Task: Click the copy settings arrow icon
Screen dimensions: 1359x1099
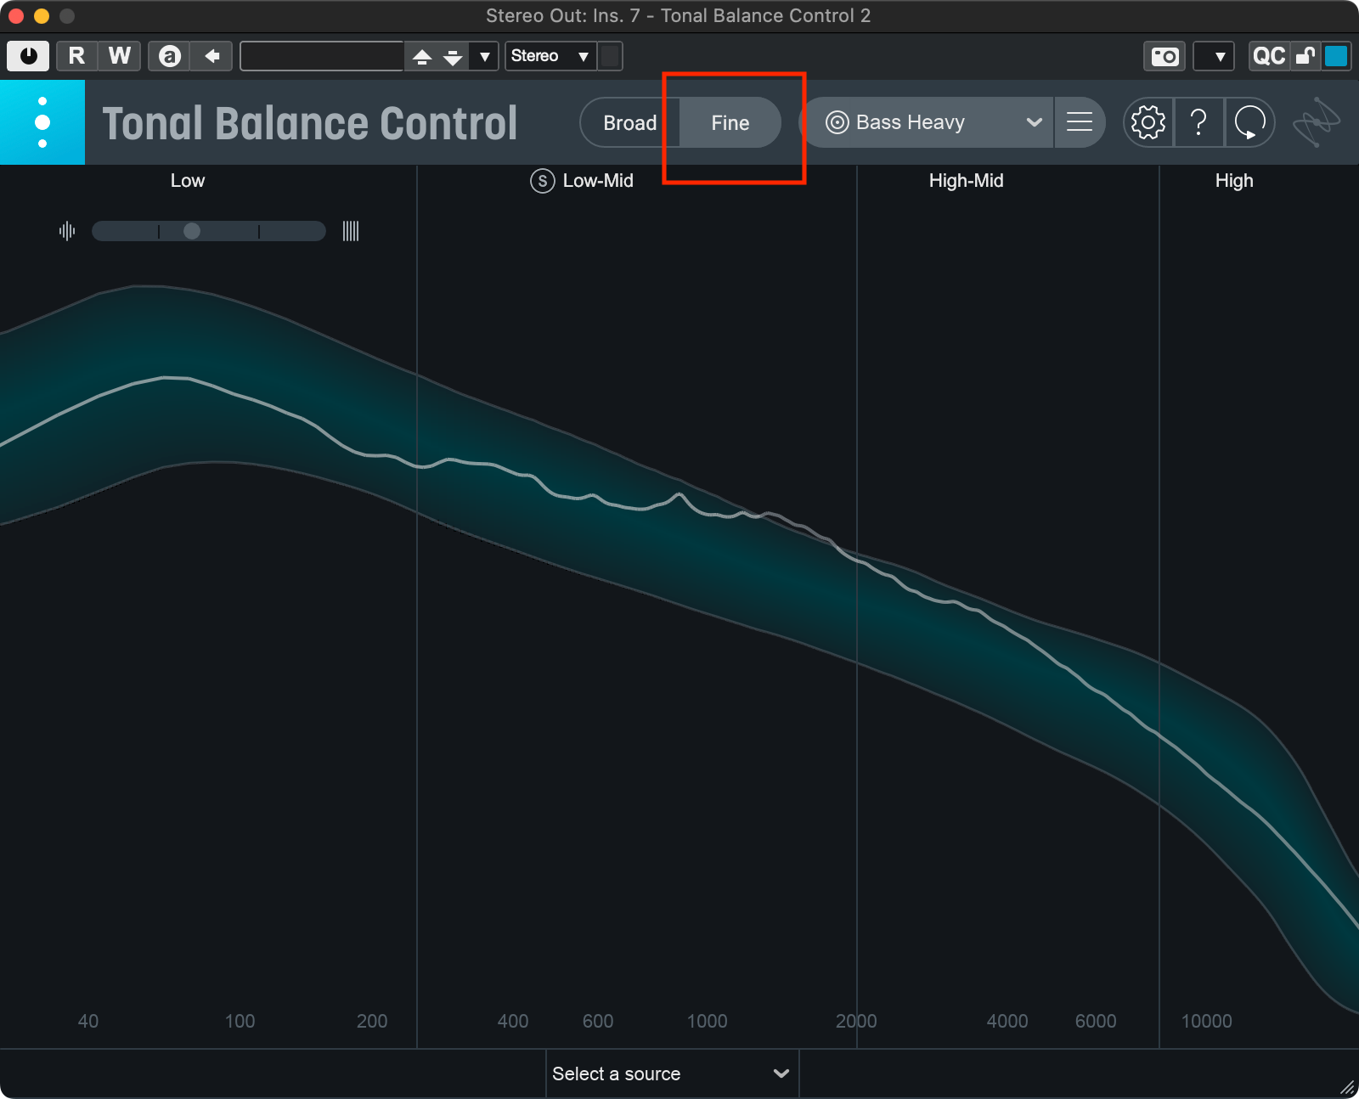Action: click(x=211, y=56)
